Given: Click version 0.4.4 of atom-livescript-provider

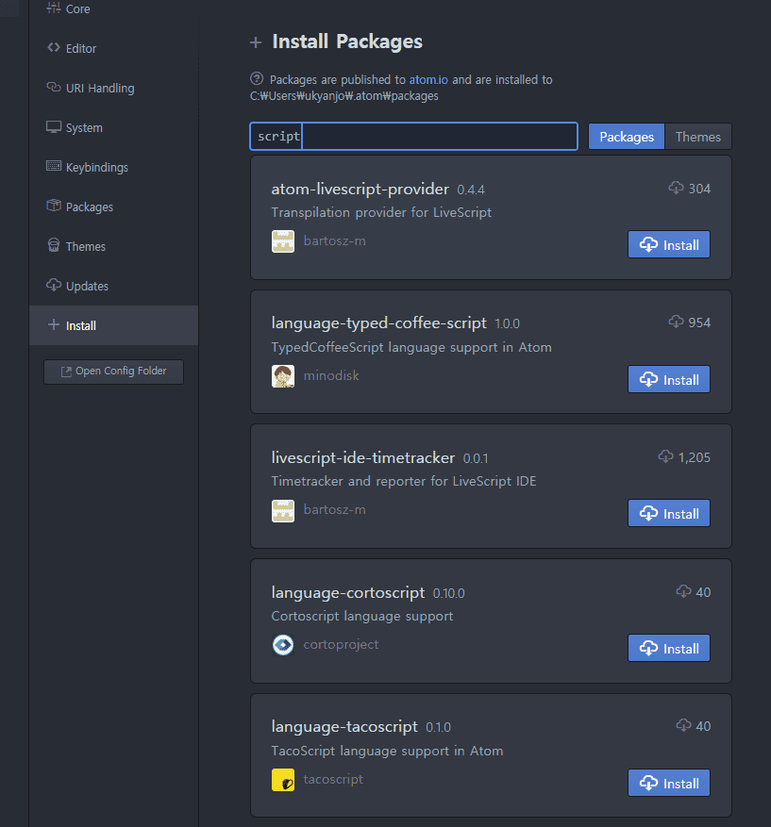Looking at the screenshot, I should 471,190.
